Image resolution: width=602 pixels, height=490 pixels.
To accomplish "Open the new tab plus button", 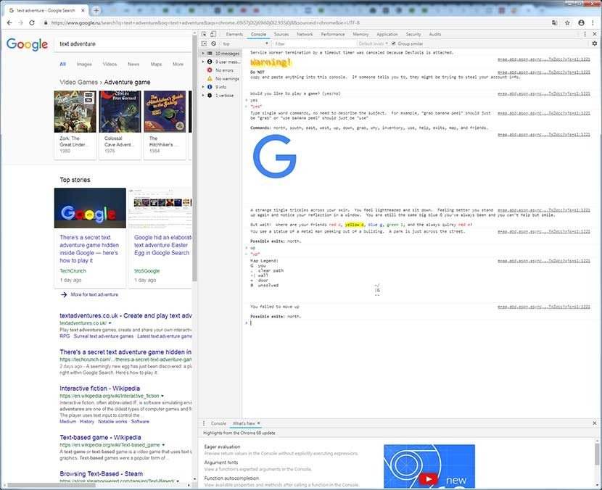I will (x=96, y=10).
